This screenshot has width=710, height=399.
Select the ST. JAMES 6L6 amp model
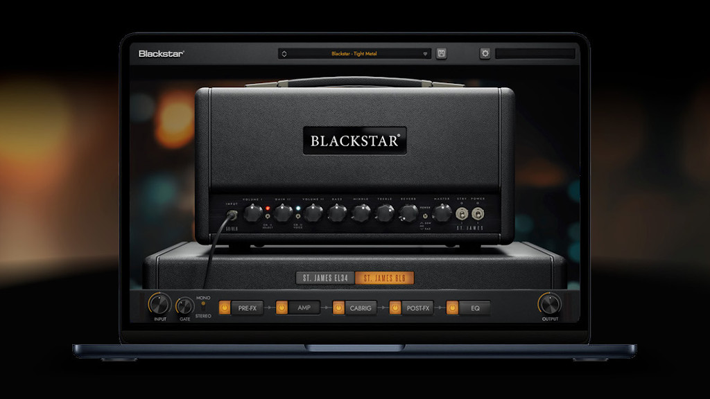(384, 278)
